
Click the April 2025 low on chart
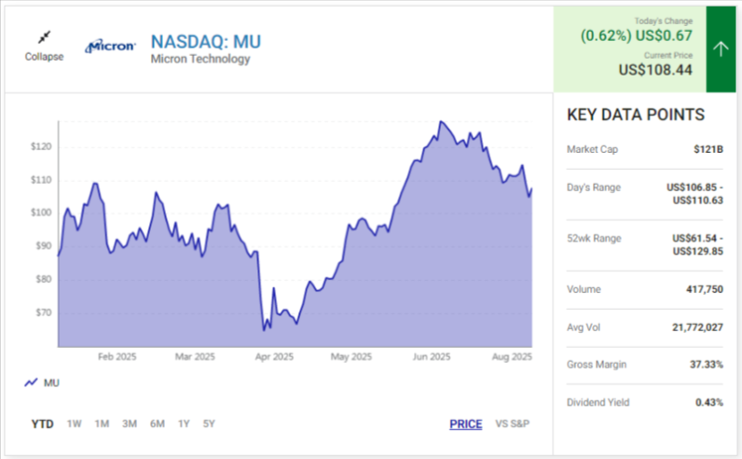pyautogui.click(x=265, y=329)
